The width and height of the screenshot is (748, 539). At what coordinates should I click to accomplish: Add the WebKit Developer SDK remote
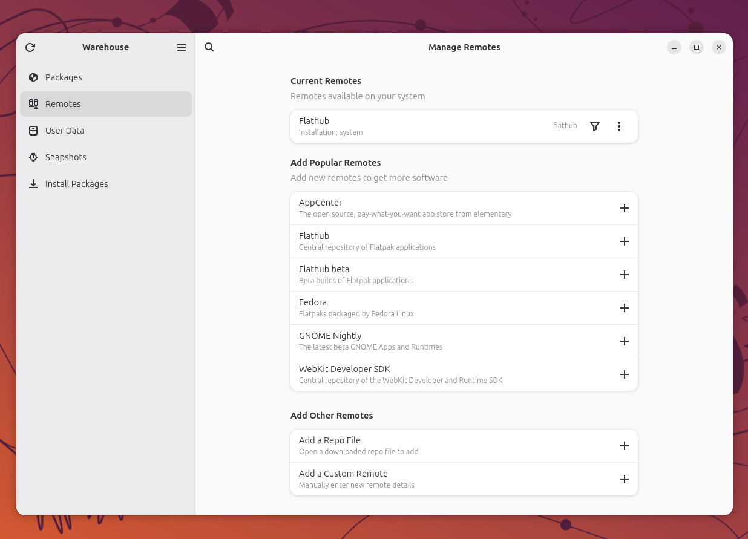tap(625, 374)
